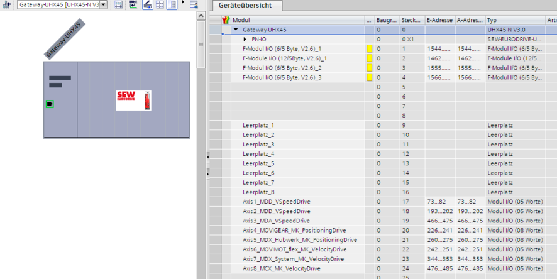Screen dimensions: 557x279
Task: Select the SEW Eurodrive device image
Action: click(x=133, y=100)
